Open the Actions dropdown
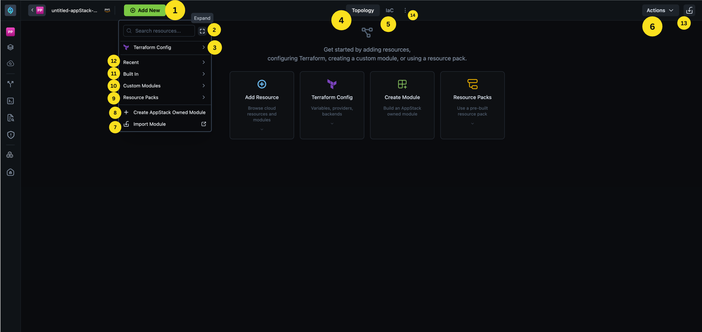Image resolution: width=702 pixels, height=332 pixels. tap(660, 10)
